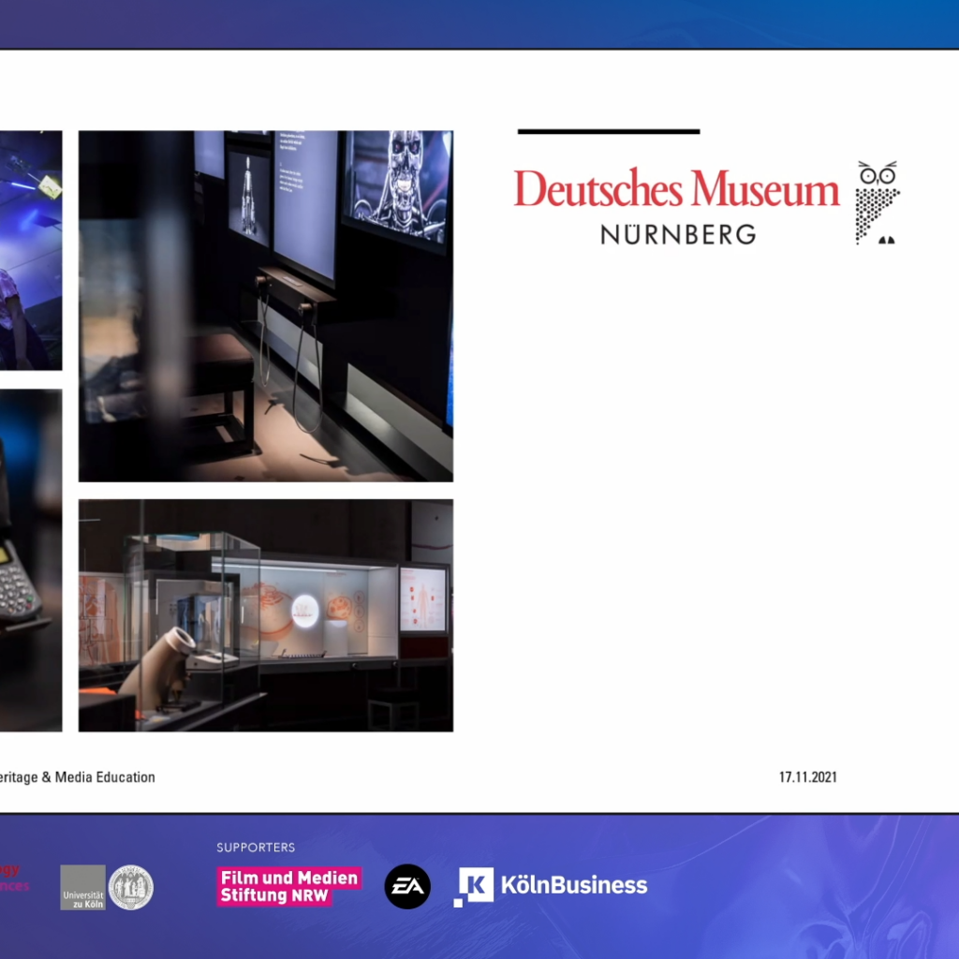Image resolution: width=959 pixels, height=959 pixels.
Task: Click the University of Cologne round seal
Action: 131,888
